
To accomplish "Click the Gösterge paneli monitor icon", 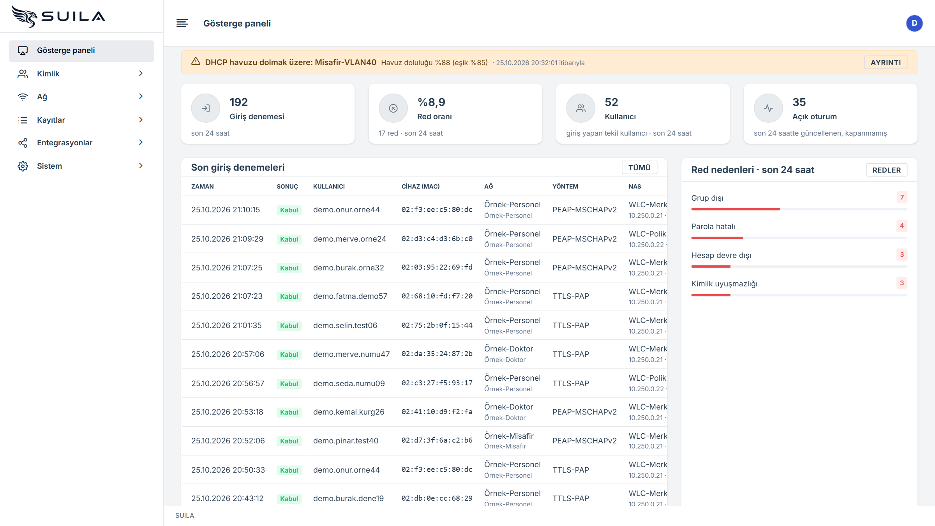I will tap(23, 51).
